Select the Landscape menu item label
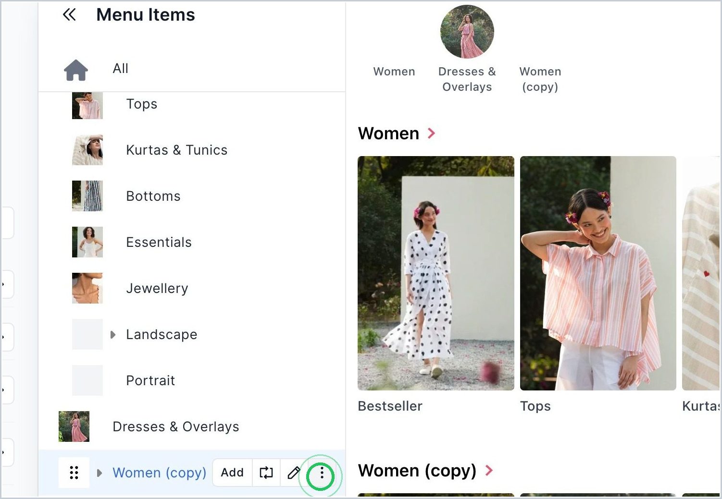This screenshot has height=499, width=722. [x=162, y=335]
